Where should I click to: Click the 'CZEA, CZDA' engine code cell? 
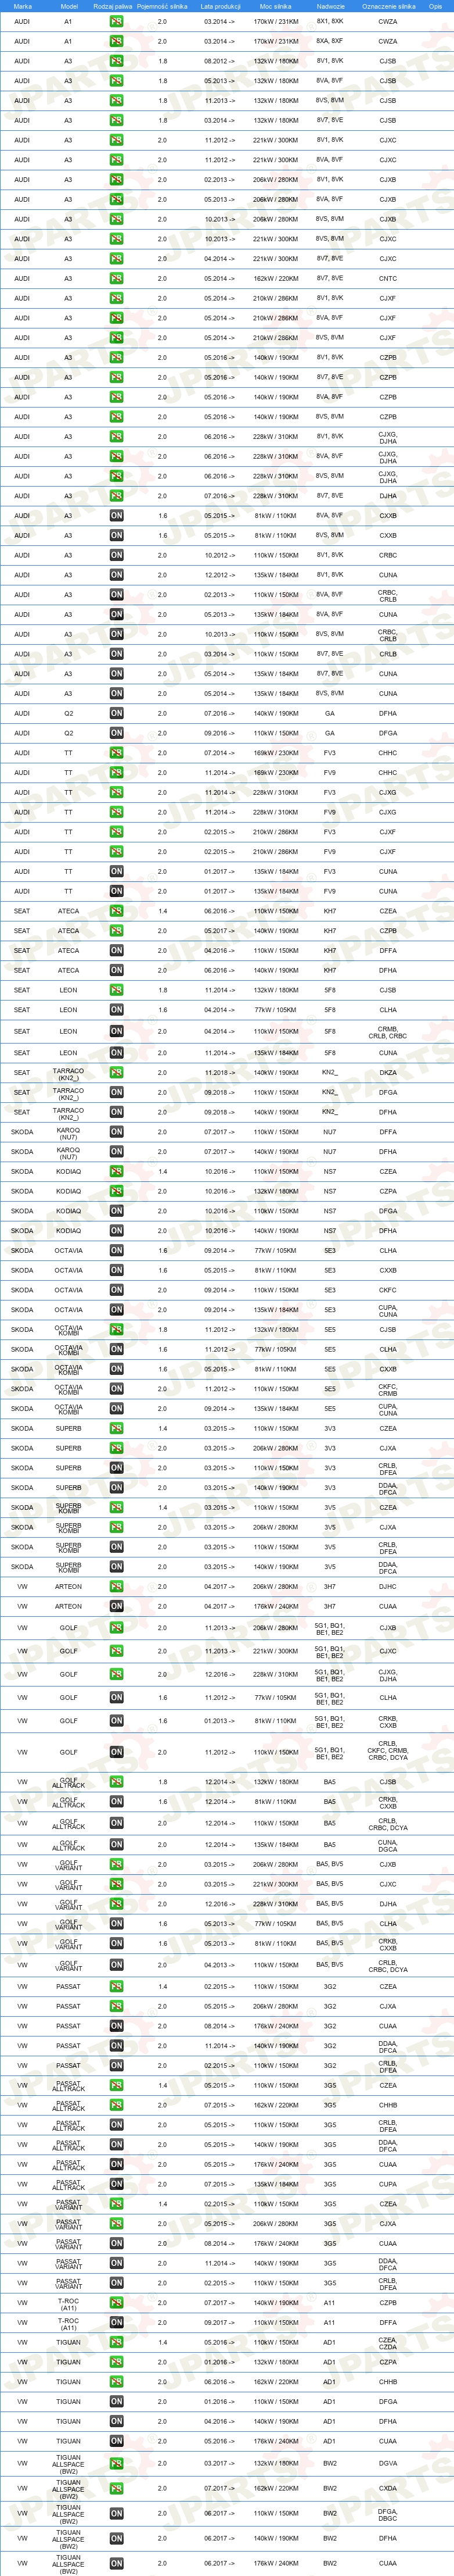[x=387, y=2343]
